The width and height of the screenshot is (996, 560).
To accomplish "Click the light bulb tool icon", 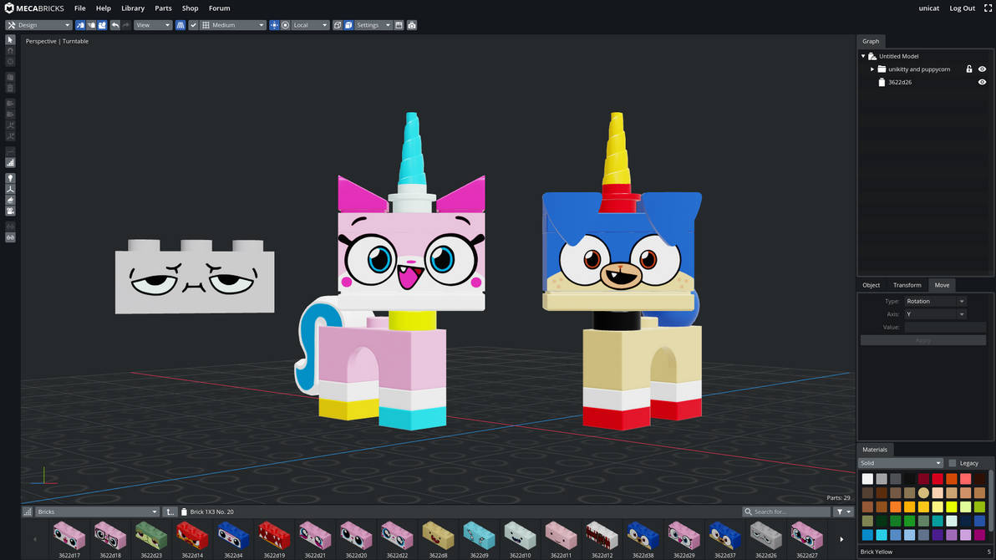I will (x=10, y=177).
